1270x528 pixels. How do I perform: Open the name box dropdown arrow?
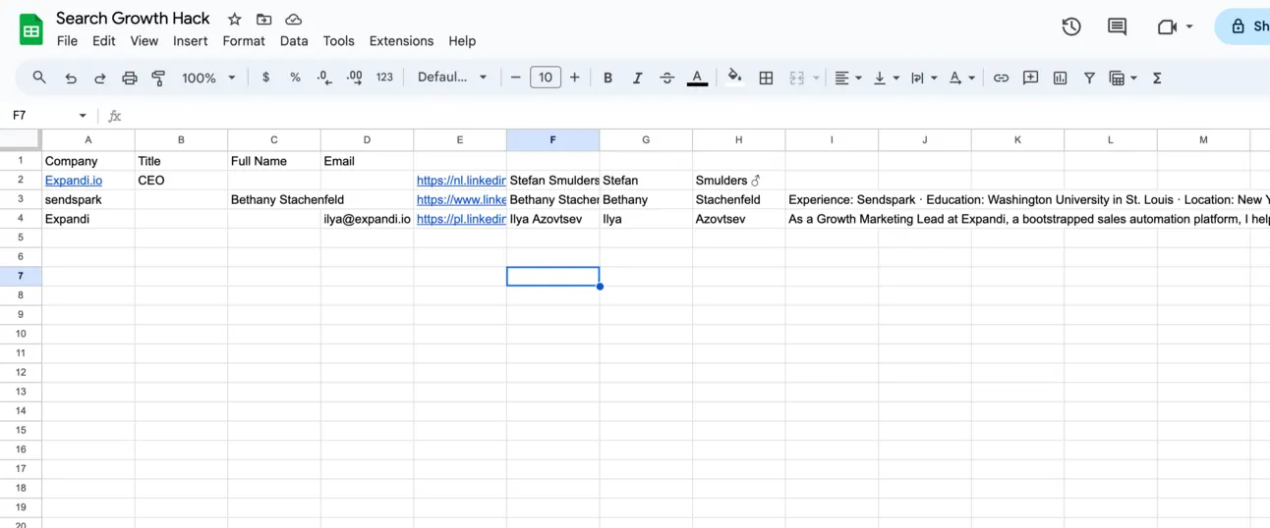tap(83, 116)
